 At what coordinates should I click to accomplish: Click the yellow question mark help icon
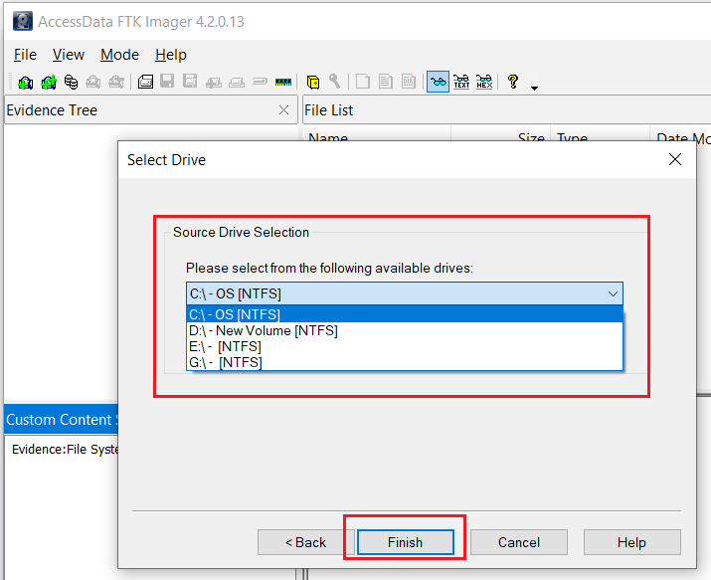pyautogui.click(x=513, y=83)
